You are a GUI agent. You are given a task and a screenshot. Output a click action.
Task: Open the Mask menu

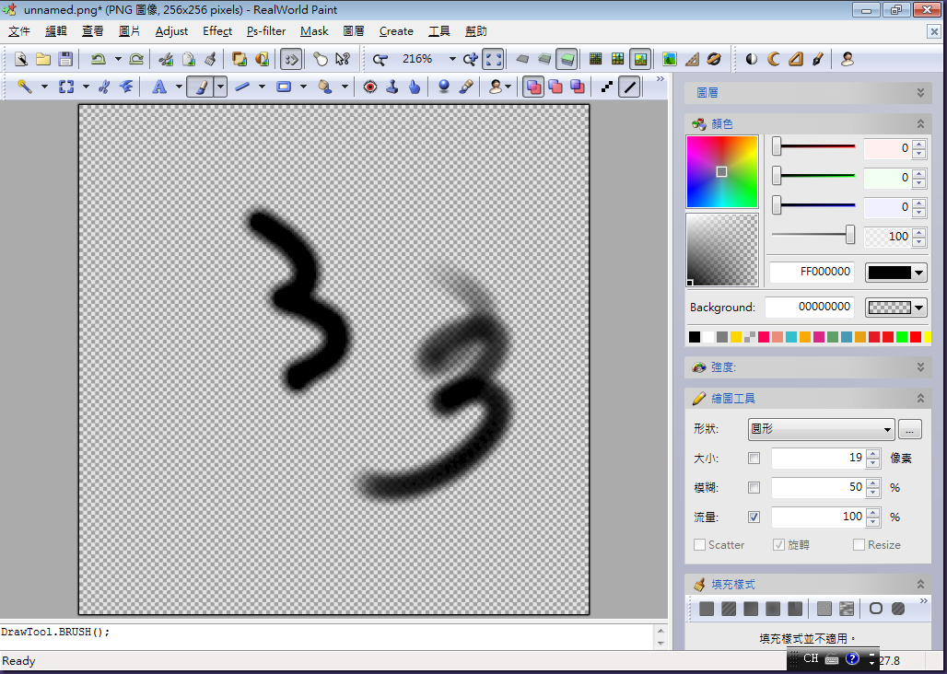pos(314,31)
